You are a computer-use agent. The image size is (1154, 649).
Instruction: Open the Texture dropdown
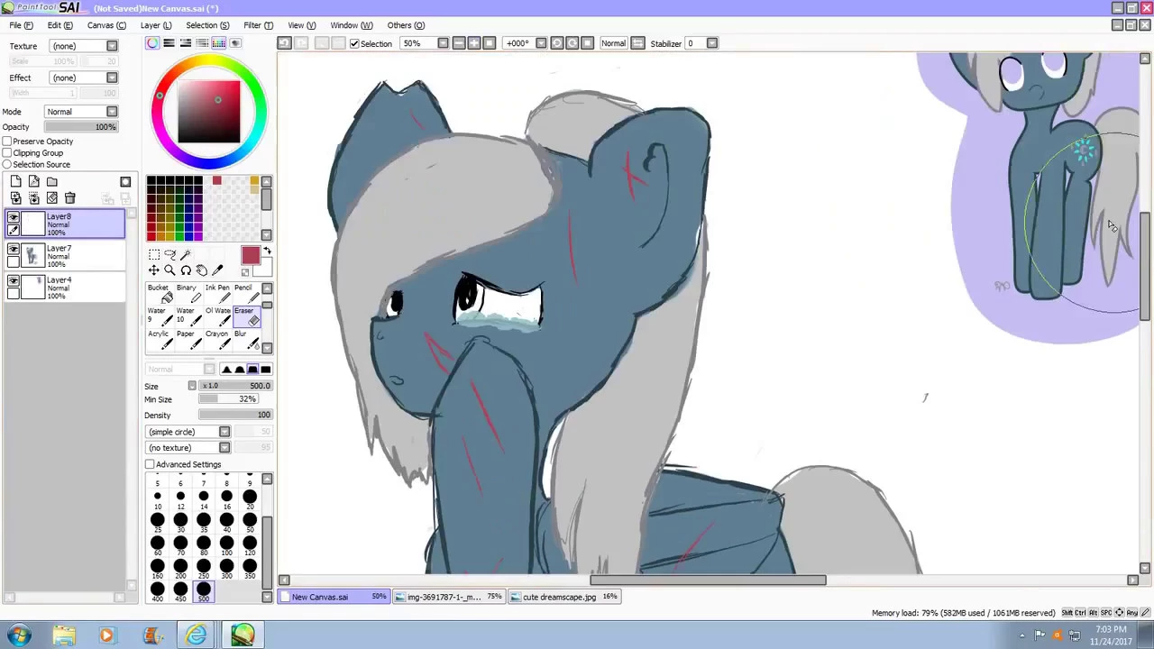[112, 46]
